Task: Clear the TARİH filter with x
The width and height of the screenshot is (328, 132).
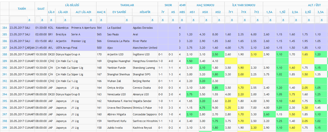Action: (x=29, y=20)
